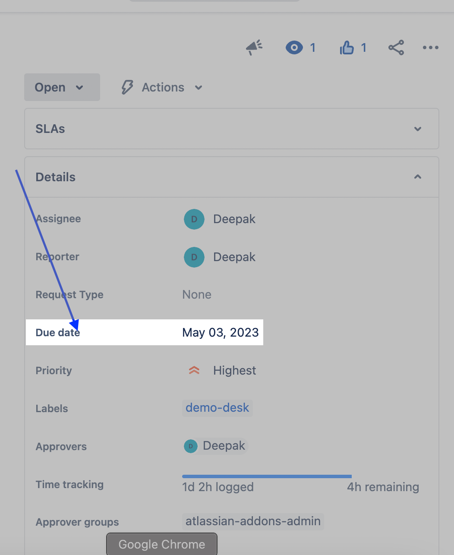This screenshot has width=454, height=555.
Task: Edit the due date May 03, 2023
Action: [x=221, y=332]
